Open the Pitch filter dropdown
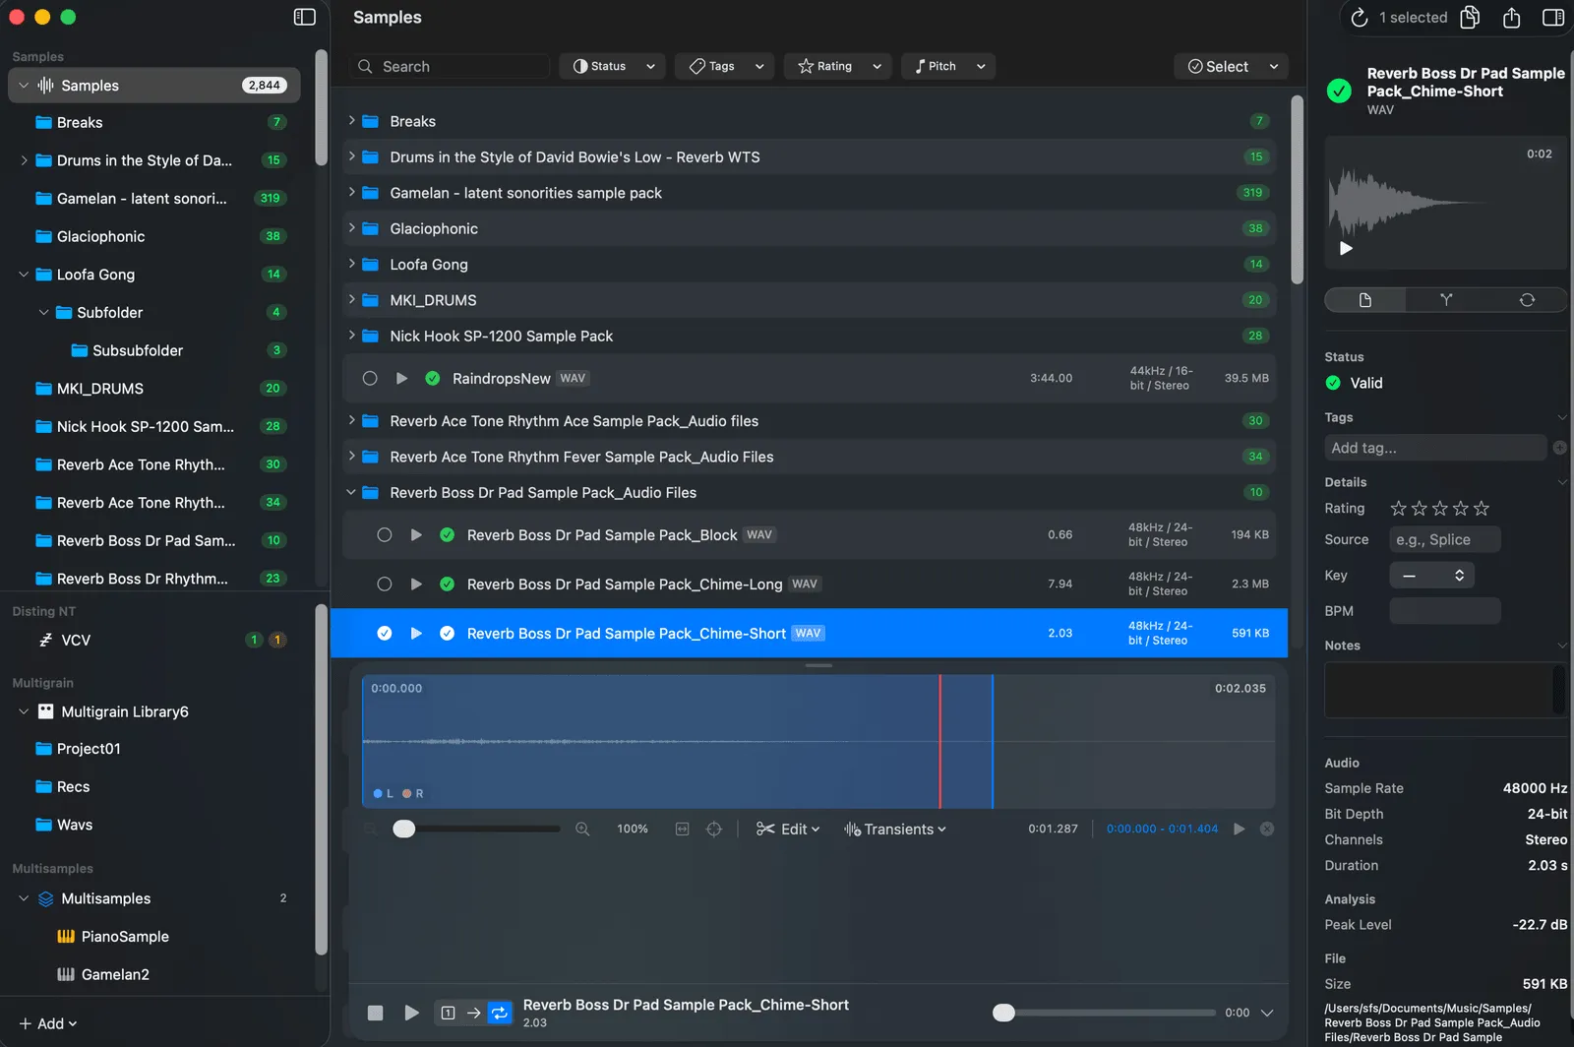1574x1047 pixels. coord(948,66)
